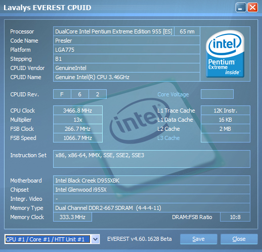The width and height of the screenshot is (262, 252).
Task: Click the Memory Clock 333.3 MHz value
Action: 72,217
